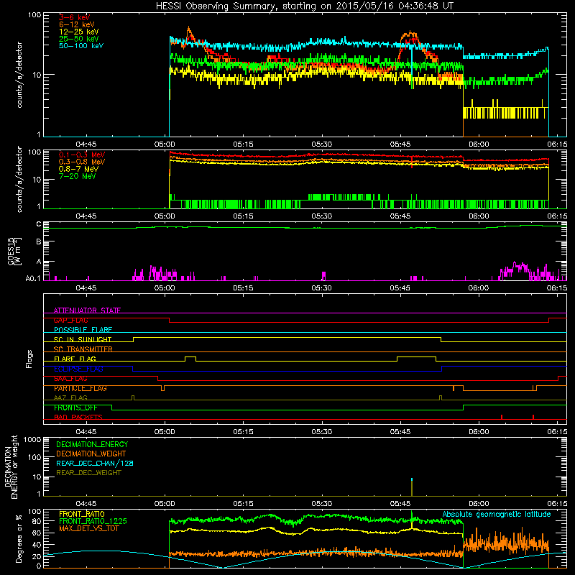Click the 7-20 MeV legend entry

click(78, 176)
